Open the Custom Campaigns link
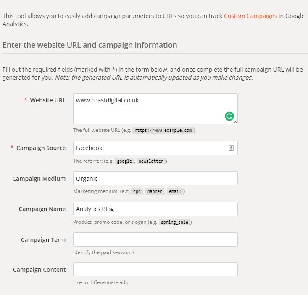308x295 pixels. click(x=250, y=16)
